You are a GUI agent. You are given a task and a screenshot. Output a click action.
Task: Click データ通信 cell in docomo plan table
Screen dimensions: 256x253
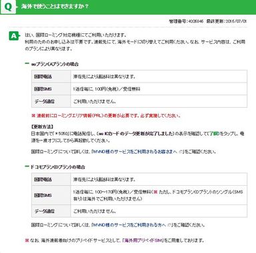pyautogui.click(x=51, y=211)
